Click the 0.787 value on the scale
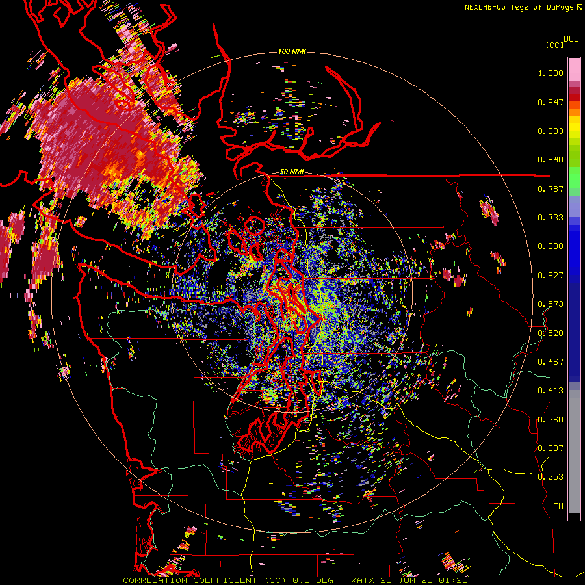Viewport: 585px width, 585px height. pos(551,188)
